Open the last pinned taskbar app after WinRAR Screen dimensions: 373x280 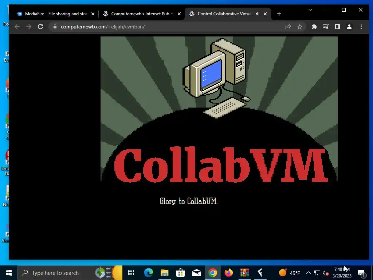(260, 273)
